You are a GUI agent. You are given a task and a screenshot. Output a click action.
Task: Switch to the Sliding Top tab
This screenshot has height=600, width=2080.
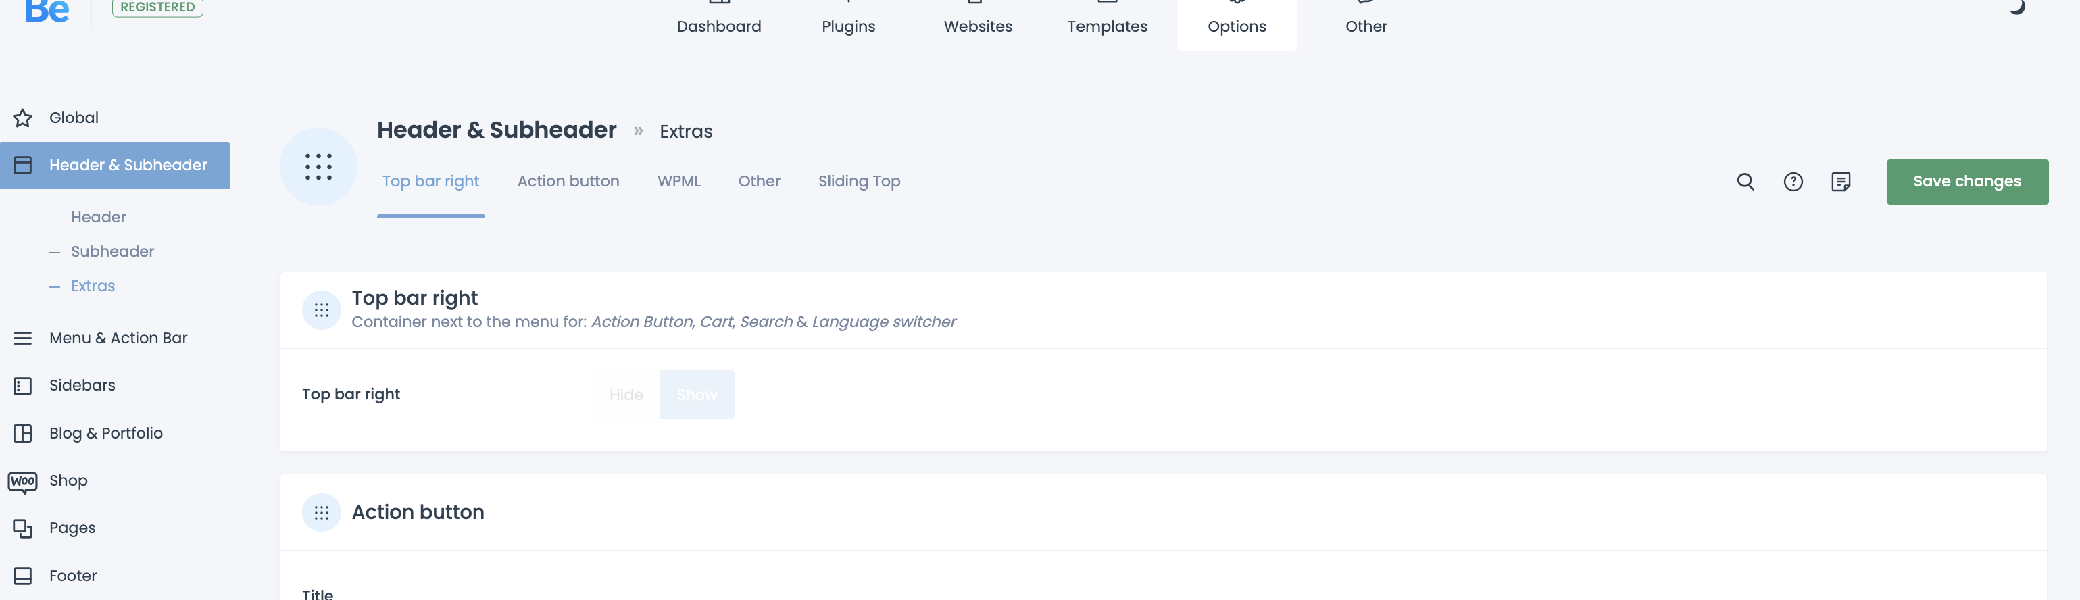pyautogui.click(x=858, y=182)
